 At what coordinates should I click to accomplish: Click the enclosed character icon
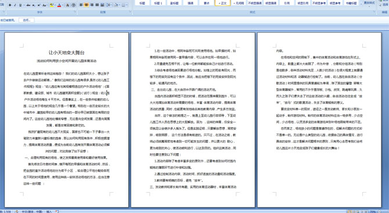point(73,5)
